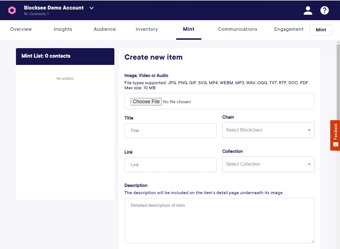Click the Mint List: 0 contacts header
This screenshot has height=249, width=340.
(x=65, y=56)
